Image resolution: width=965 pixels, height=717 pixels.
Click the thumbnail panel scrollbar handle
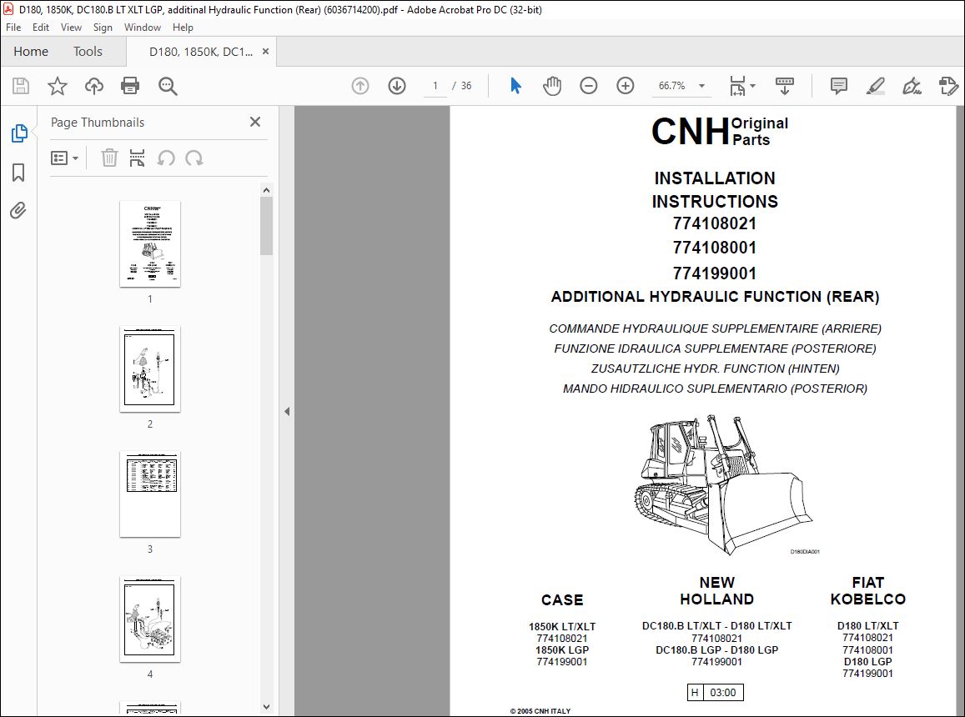pyautogui.click(x=267, y=226)
